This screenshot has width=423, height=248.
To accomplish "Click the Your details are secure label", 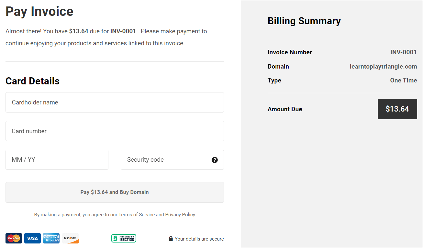I will [199, 239].
